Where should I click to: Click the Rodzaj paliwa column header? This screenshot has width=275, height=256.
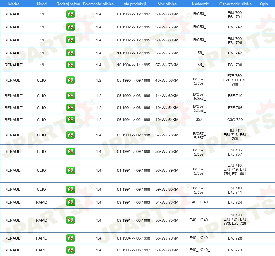tap(68, 4)
